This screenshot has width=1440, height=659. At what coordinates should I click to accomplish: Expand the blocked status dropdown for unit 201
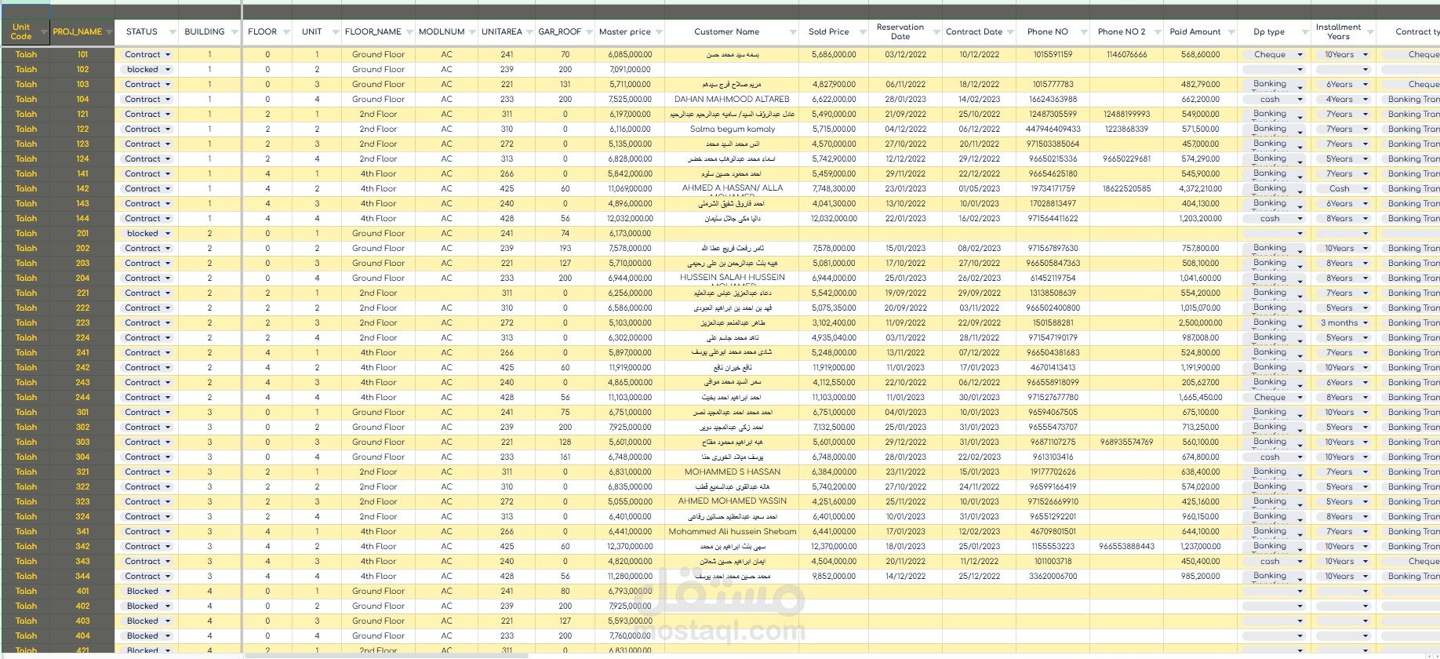click(x=168, y=234)
